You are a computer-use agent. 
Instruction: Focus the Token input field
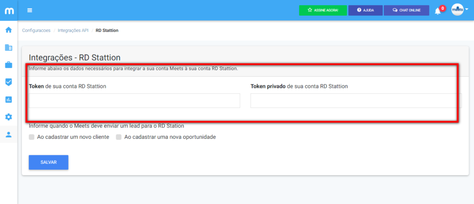coord(134,100)
